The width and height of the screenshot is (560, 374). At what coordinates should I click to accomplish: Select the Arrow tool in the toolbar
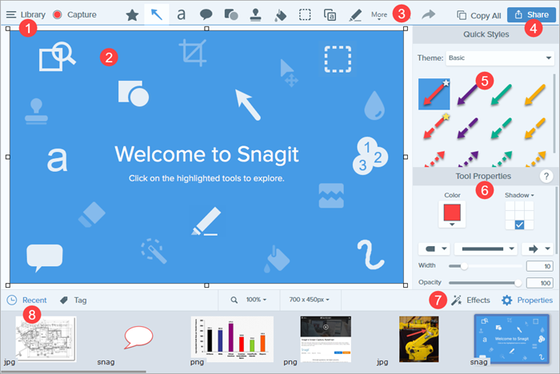tap(156, 14)
